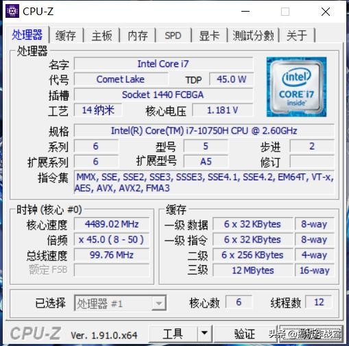Screen dimensions: 349x346
Task: Click the 指令集 instruction list field
Action: 204,182
